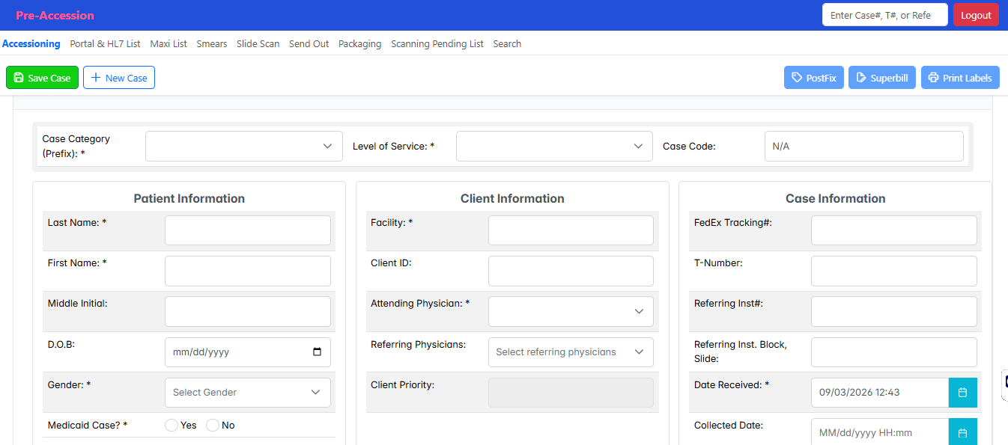This screenshot has height=445, width=1008.
Task: Click the Client Priority disabled field
Action: 571,392
